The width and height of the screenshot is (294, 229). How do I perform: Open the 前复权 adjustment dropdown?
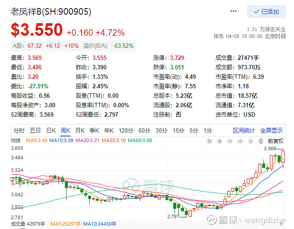276,141
